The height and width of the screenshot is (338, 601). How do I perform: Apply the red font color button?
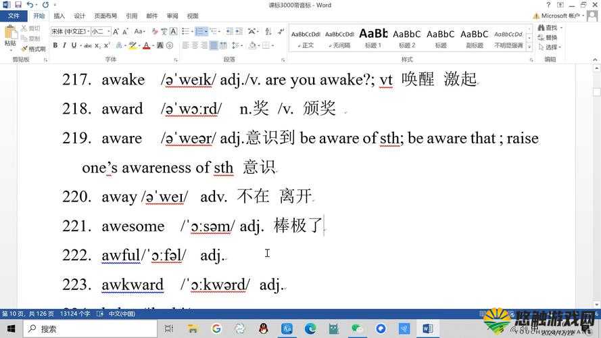pos(146,45)
